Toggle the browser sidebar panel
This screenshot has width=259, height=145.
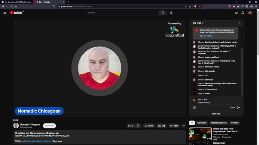click(247, 6)
